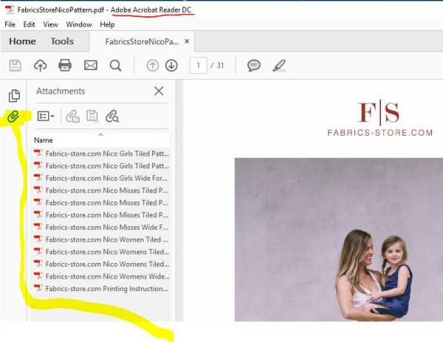Viewport: 443px width, 342px height.
Task: Switch to the Tools tab
Action: tap(62, 41)
